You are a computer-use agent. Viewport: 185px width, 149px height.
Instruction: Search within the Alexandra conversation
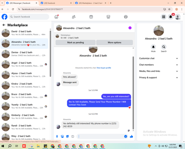[164, 47]
